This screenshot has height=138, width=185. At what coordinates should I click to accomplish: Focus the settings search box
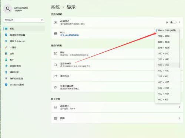(24, 20)
